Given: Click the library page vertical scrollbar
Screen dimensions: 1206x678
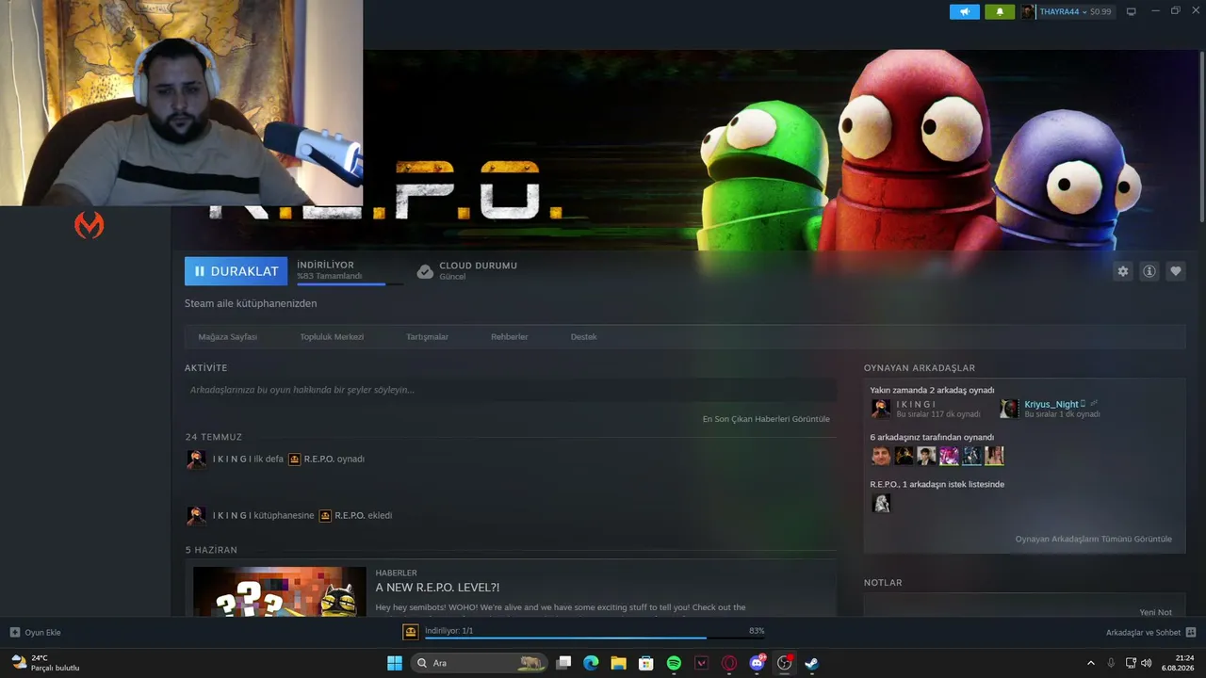Looking at the screenshot, I should [1201, 137].
